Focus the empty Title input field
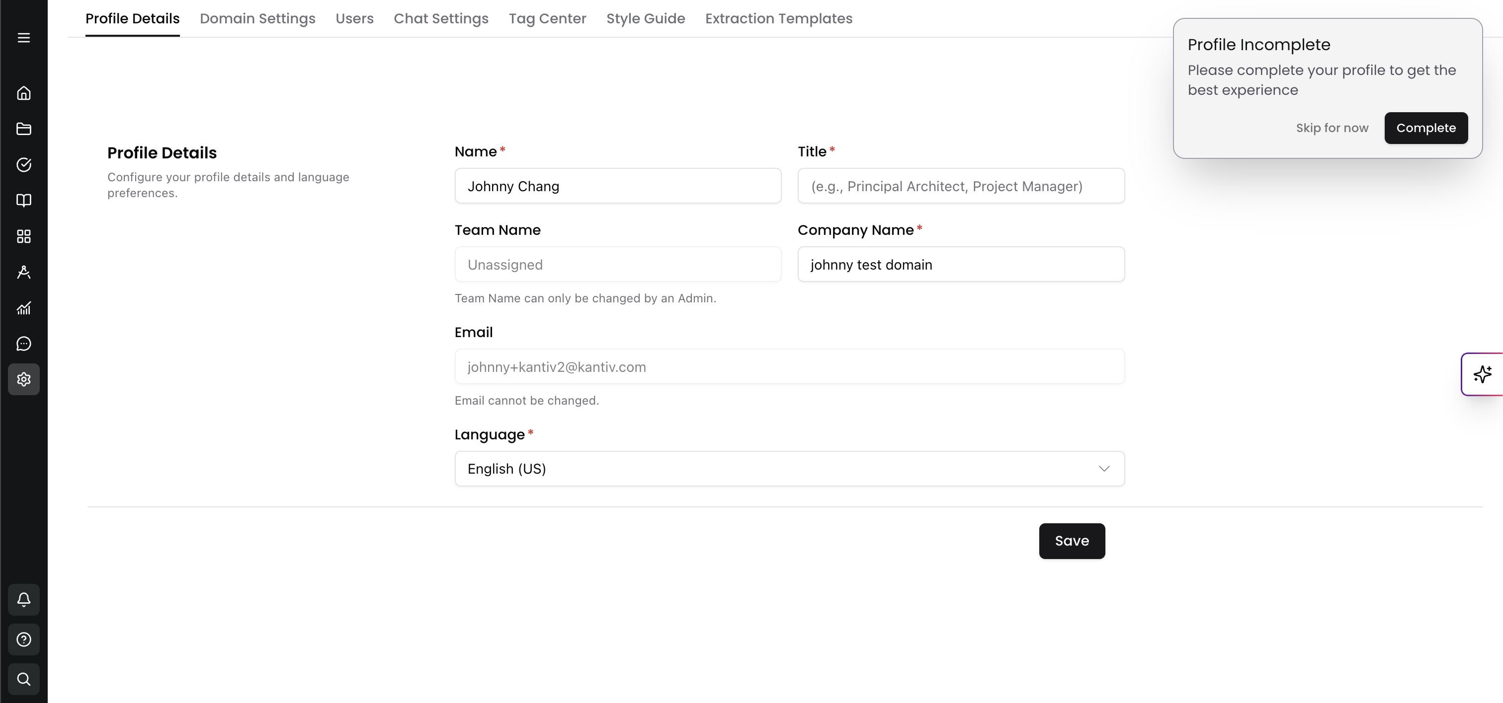 [961, 186]
